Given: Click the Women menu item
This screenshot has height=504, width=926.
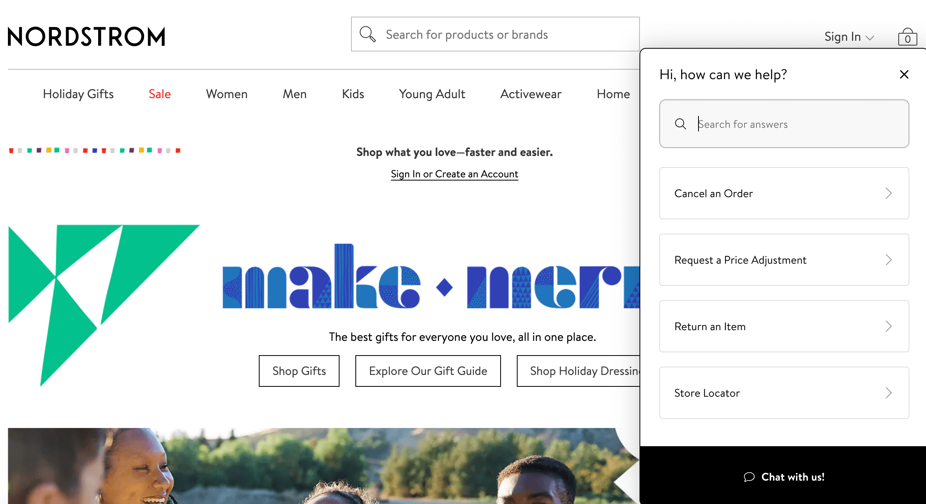Looking at the screenshot, I should (226, 94).
